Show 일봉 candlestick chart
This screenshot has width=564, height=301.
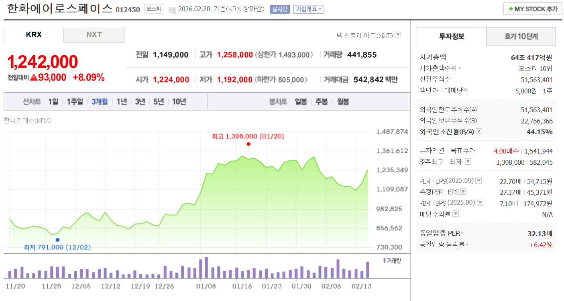pos(301,102)
